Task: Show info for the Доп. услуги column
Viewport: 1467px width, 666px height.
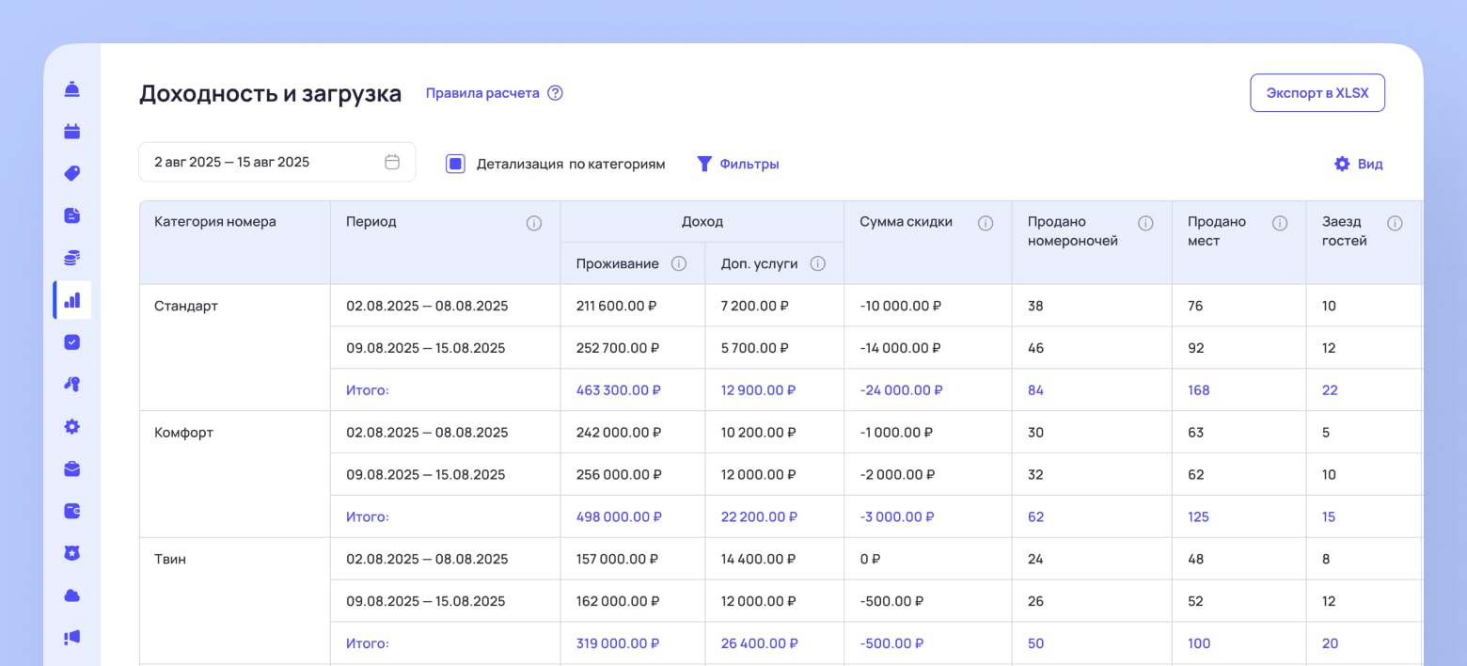Action: pyautogui.click(x=817, y=263)
